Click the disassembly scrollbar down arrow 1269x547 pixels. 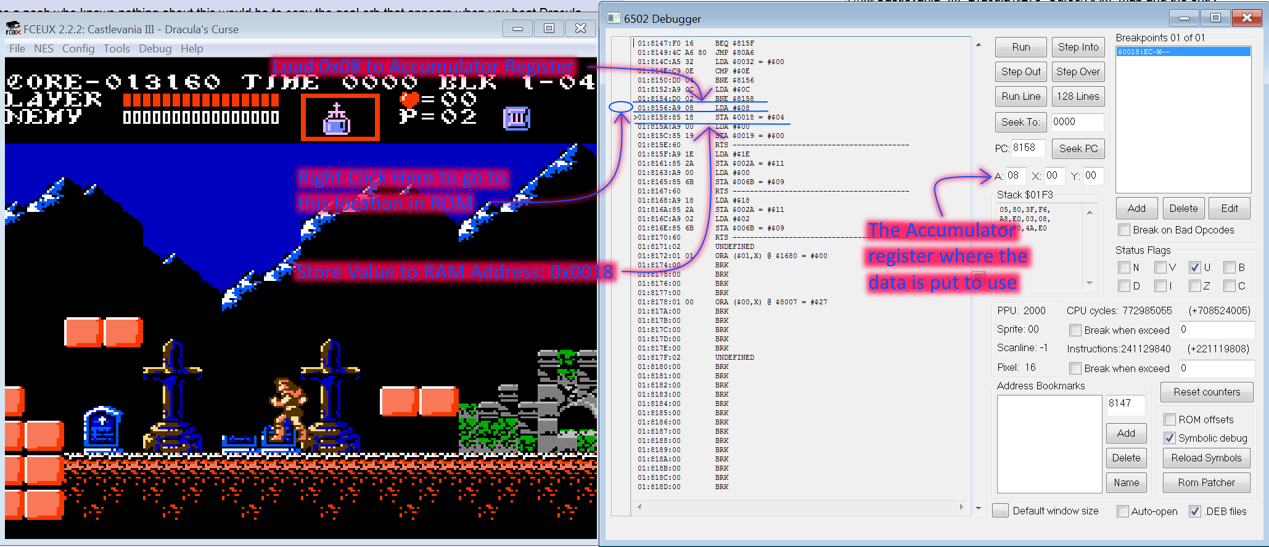point(979,508)
